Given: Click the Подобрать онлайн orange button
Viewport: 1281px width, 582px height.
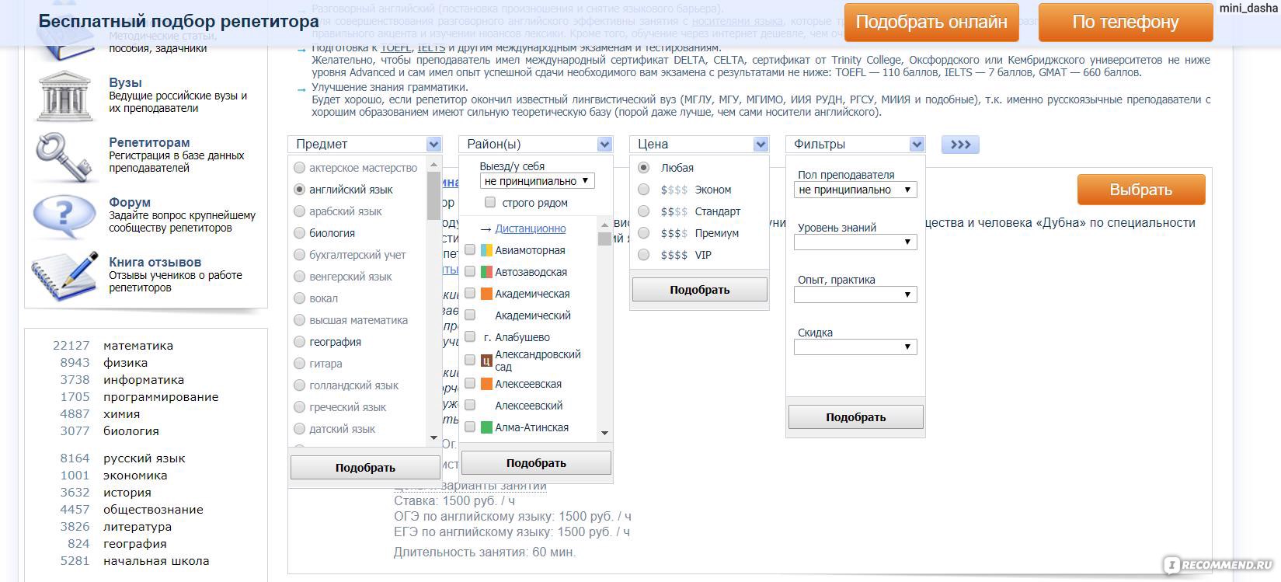Looking at the screenshot, I should tap(931, 22).
